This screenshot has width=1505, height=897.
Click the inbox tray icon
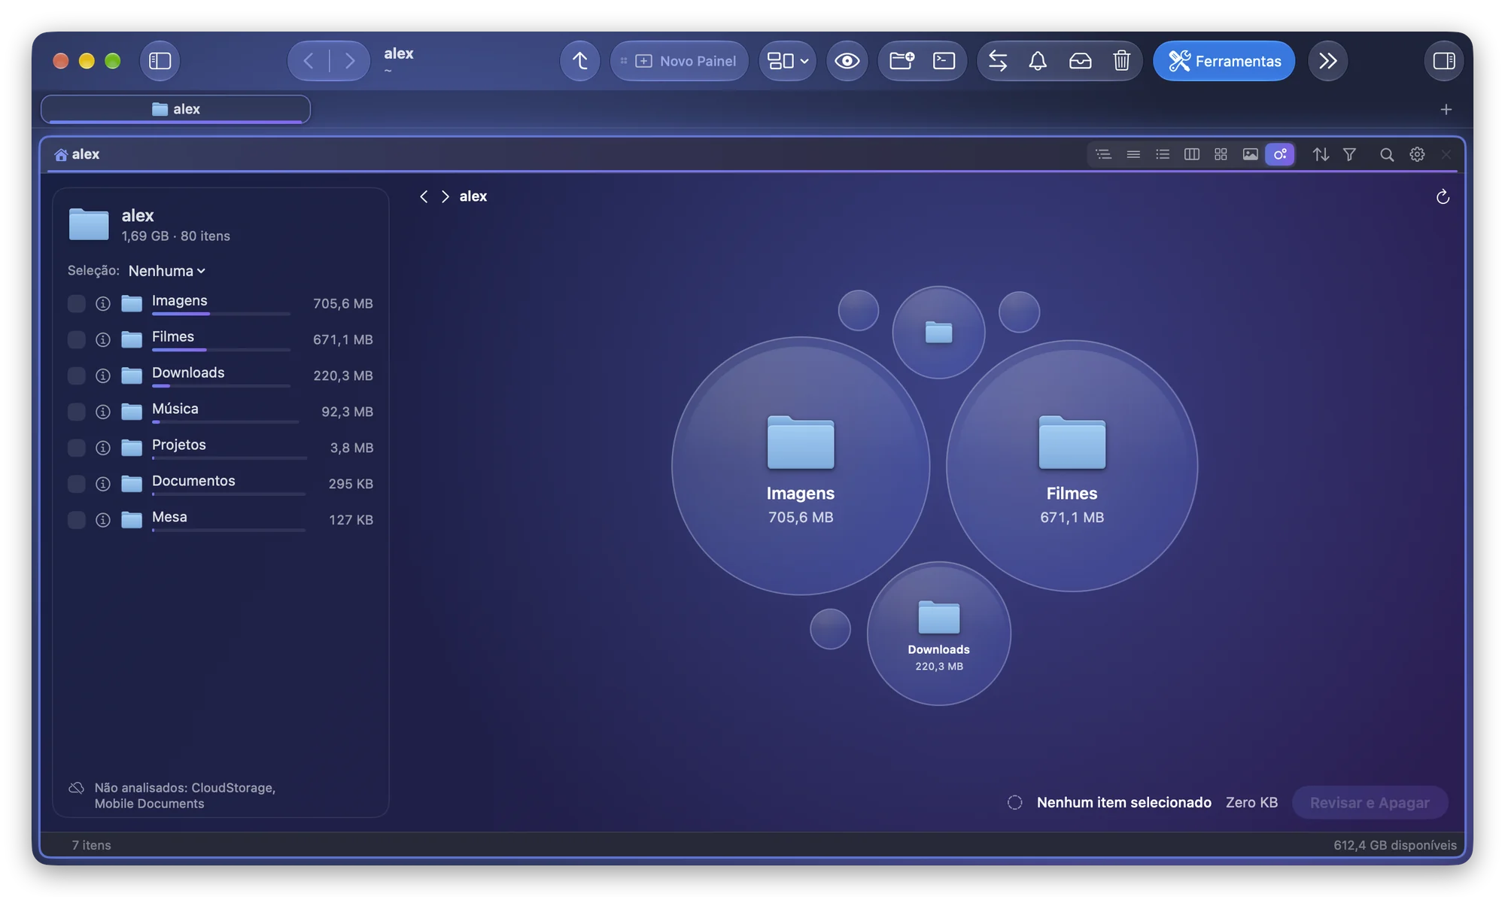[1080, 61]
